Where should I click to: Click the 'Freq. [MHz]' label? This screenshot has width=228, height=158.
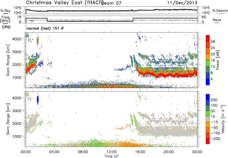tap(5, 19)
